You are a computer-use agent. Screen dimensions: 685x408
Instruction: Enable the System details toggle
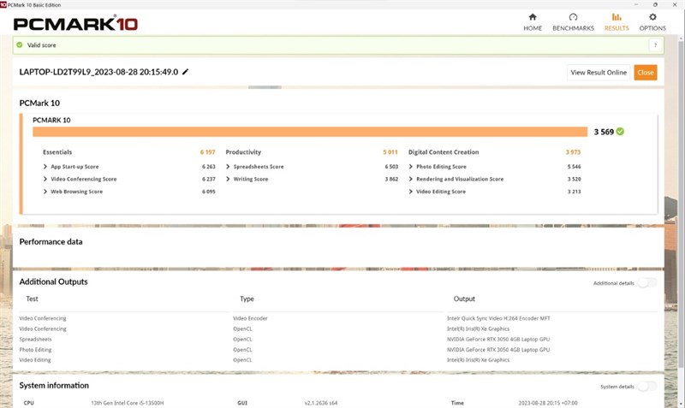pyautogui.click(x=647, y=386)
